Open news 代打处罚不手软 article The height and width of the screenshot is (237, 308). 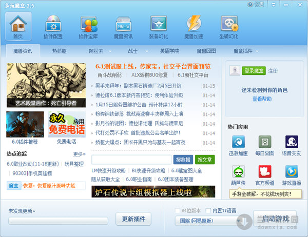138,133
